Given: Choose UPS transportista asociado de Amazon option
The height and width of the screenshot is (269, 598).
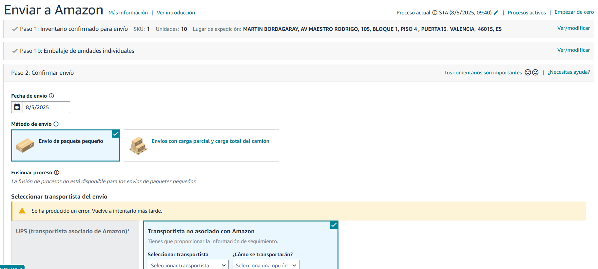Looking at the screenshot, I should [x=75, y=245].
